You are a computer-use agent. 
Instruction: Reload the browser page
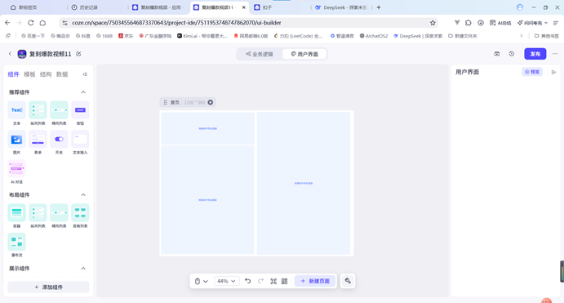coord(31,23)
